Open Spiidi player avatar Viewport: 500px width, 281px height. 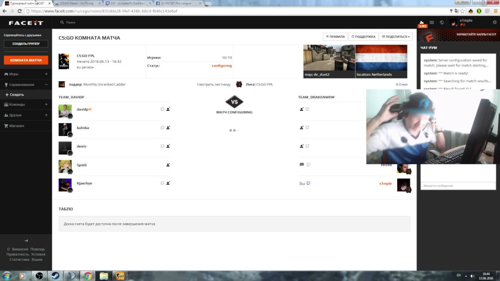coord(65,167)
